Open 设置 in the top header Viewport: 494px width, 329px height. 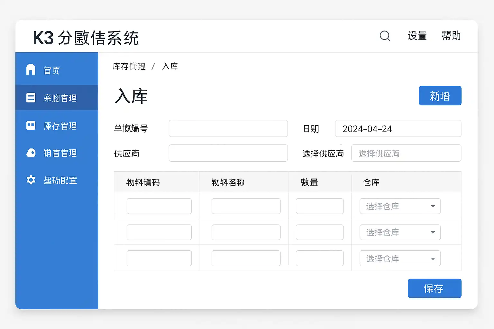pos(417,36)
